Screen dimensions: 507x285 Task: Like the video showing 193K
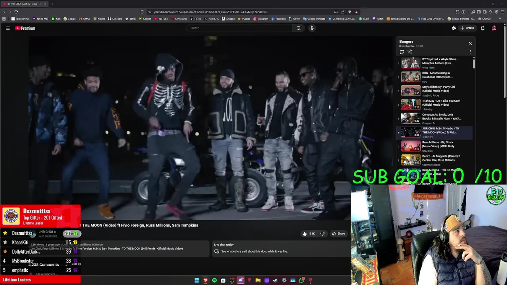click(x=309, y=234)
